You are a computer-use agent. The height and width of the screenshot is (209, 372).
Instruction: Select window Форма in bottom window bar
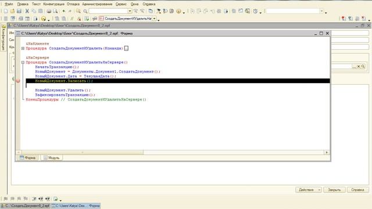click(x=76, y=206)
